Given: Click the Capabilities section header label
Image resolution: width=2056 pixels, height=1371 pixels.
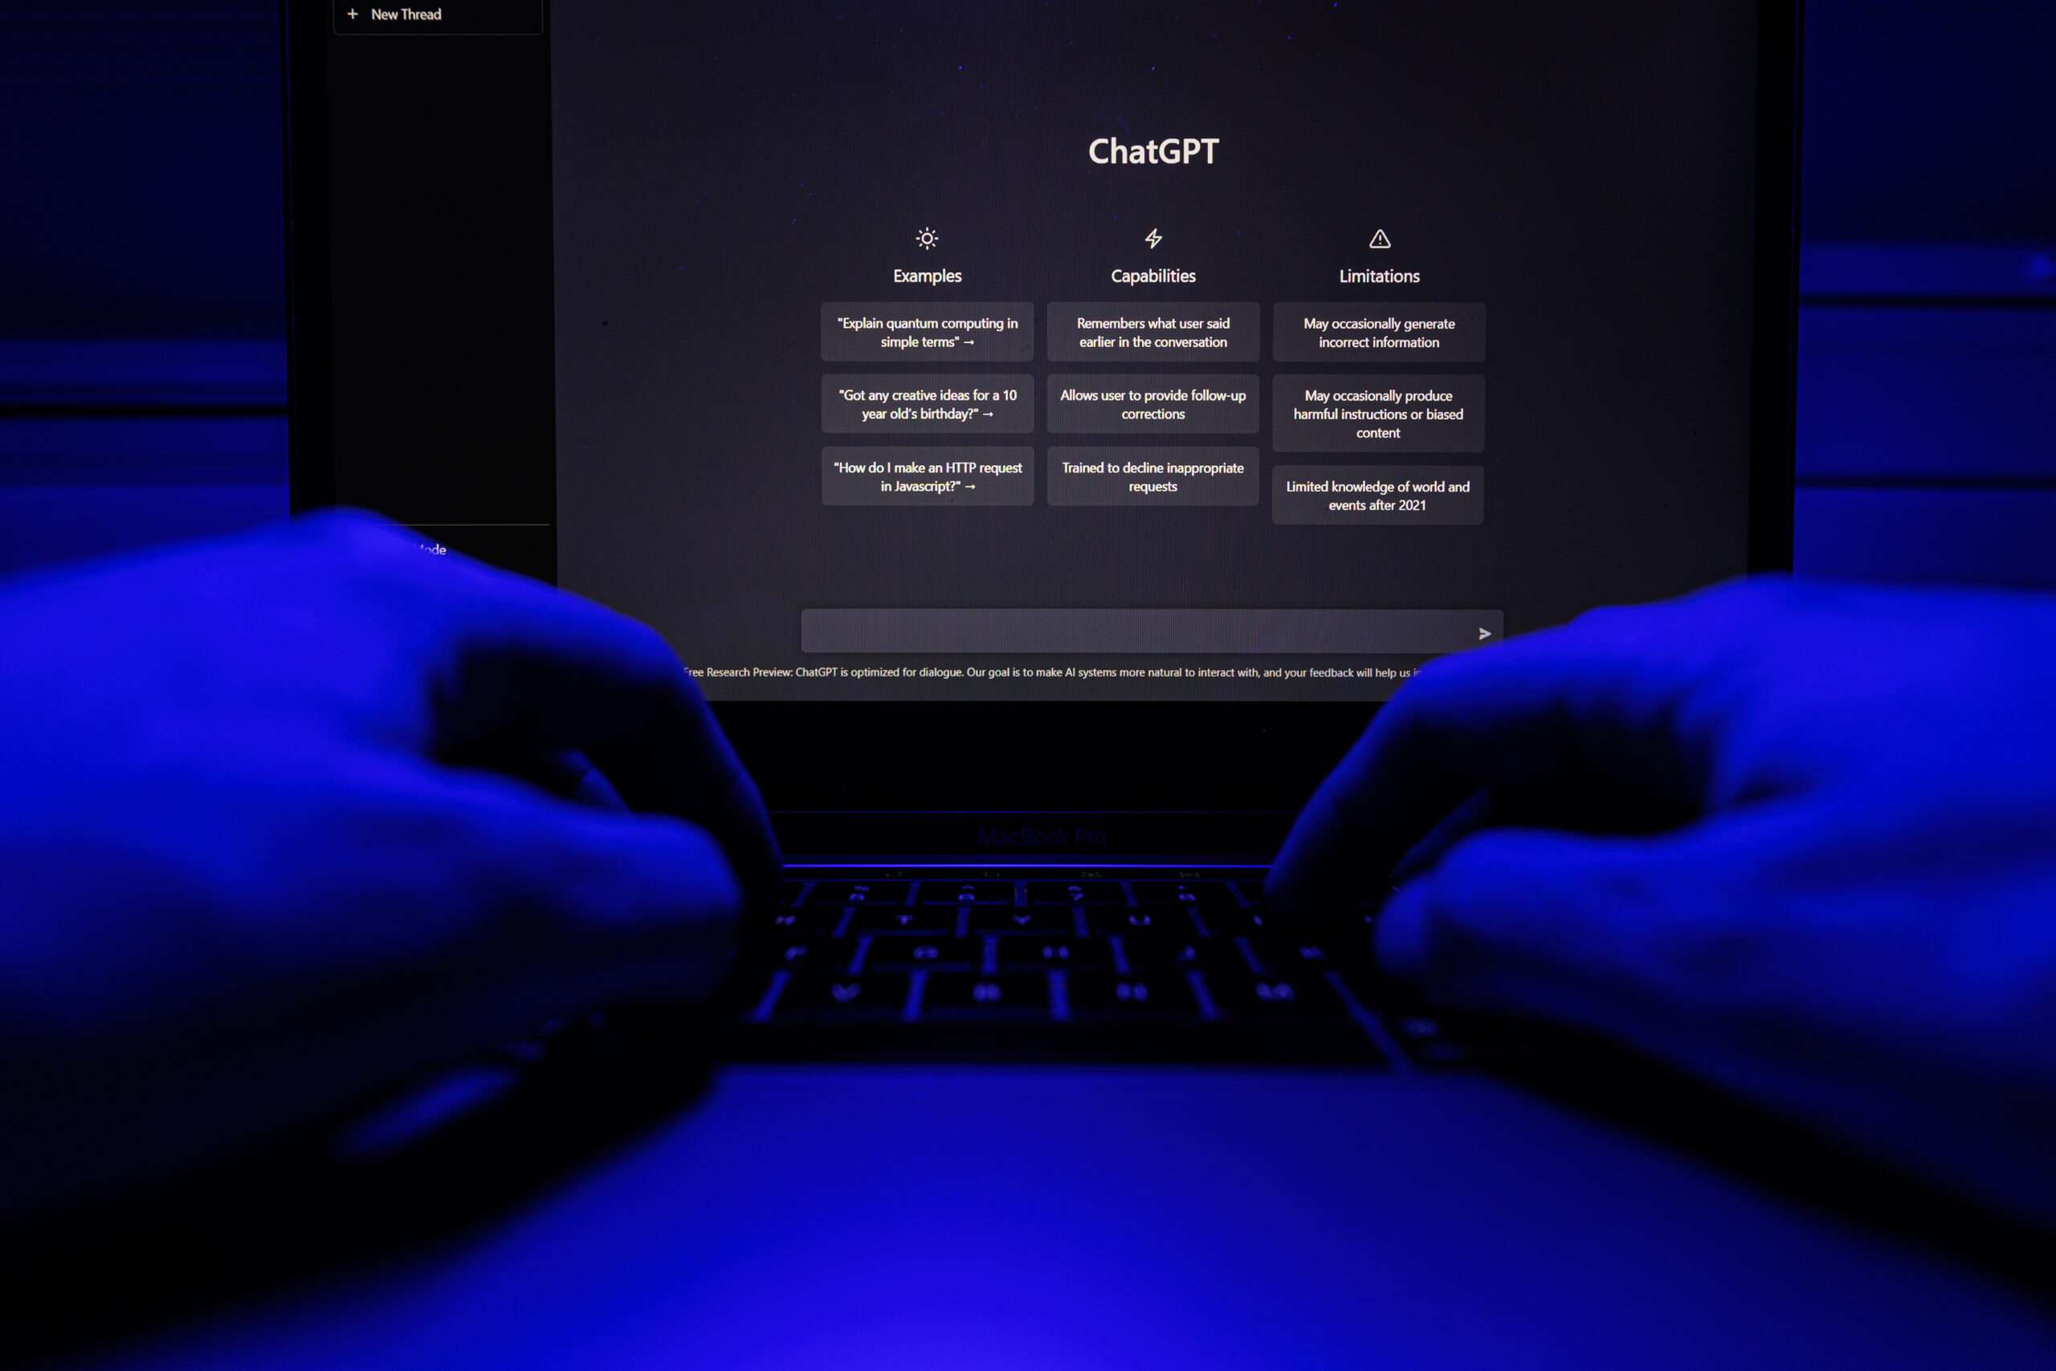Looking at the screenshot, I should (x=1152, y=274).
